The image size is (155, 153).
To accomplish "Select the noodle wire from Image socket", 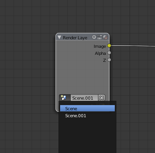I will 133,46.
